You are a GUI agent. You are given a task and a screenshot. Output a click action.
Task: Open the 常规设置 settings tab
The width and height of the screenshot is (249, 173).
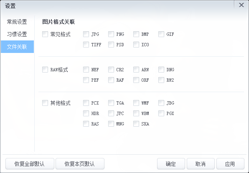17,22
